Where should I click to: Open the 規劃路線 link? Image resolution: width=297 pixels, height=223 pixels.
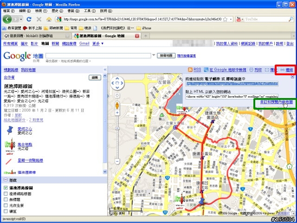11,70
